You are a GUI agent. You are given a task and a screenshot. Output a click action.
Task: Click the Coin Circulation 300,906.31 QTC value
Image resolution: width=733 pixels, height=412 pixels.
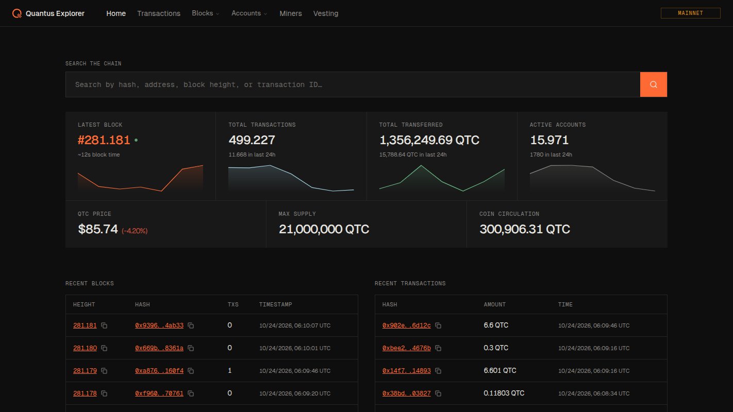tap(525, 229)
